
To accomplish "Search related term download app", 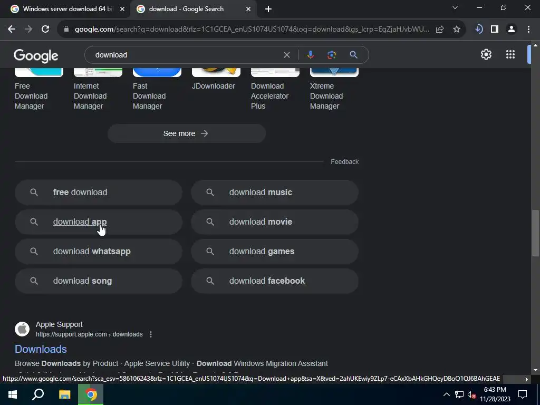I will [98, 222].
